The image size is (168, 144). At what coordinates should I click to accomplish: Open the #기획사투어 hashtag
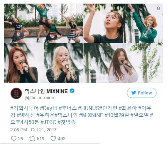24,108
